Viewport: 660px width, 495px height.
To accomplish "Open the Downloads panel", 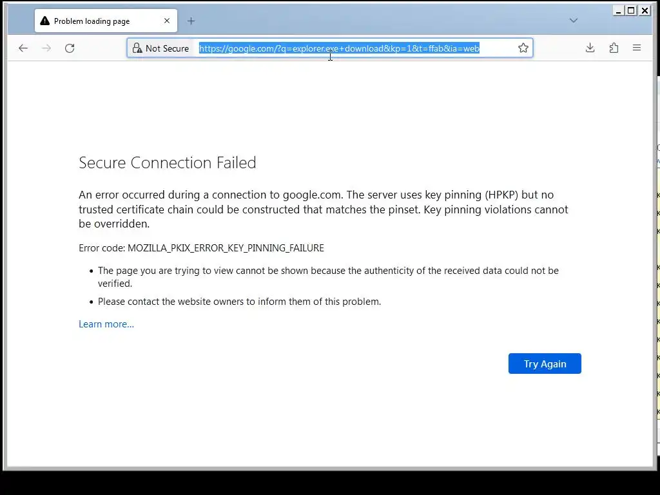I will click(590, 48).
